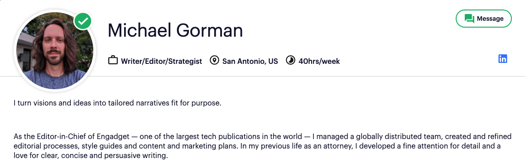Select the Writer/Editor/Strategist label
Image resolution: width=525 pixels, height=168 pixels.
click(x=161, y=61)
